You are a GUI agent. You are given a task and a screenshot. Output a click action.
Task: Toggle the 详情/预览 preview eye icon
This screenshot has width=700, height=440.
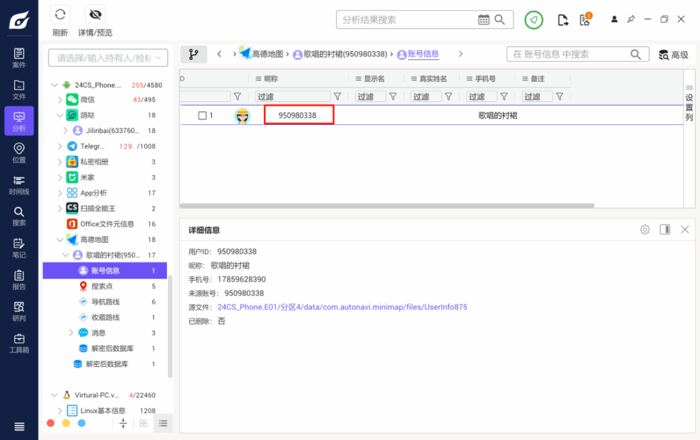pos(95,18)
